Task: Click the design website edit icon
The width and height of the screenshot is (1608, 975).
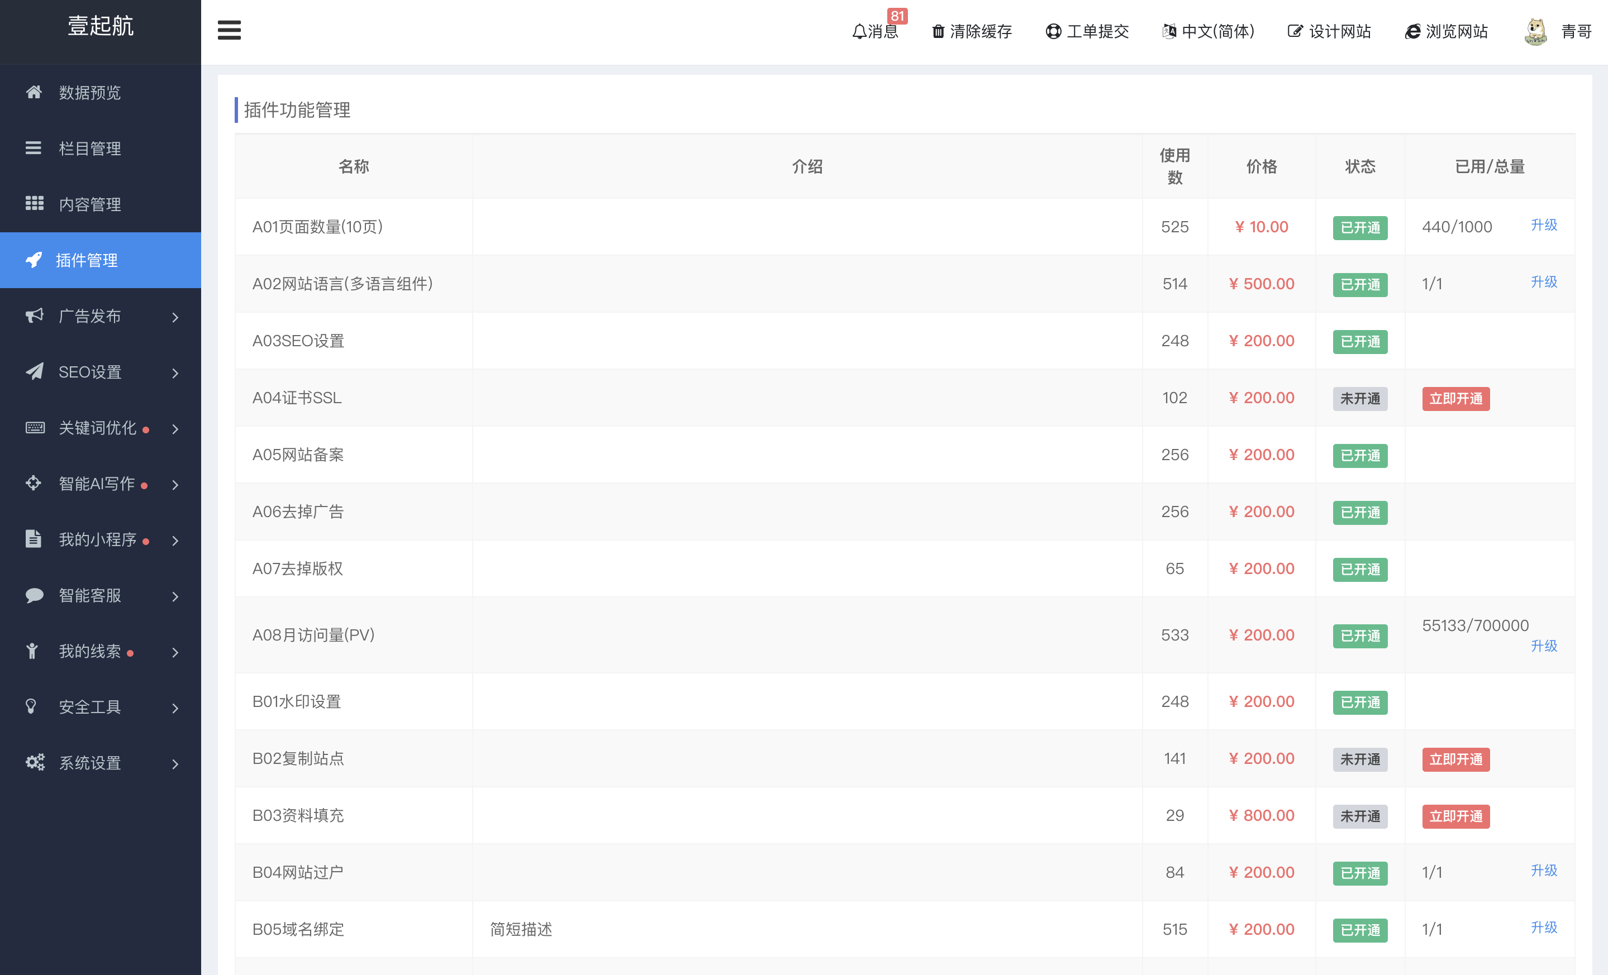Action: pyautogui.click(x=1295, y=31)
